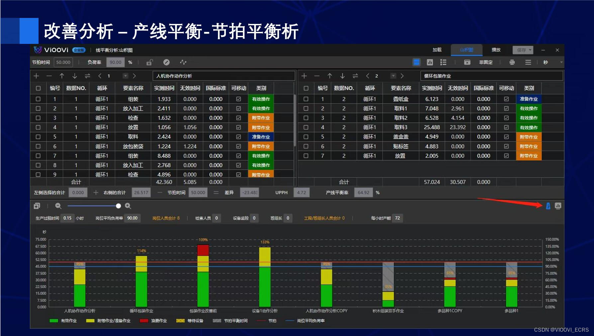
Task: Go to previous dataset in right panel
Action: point(367,76)
